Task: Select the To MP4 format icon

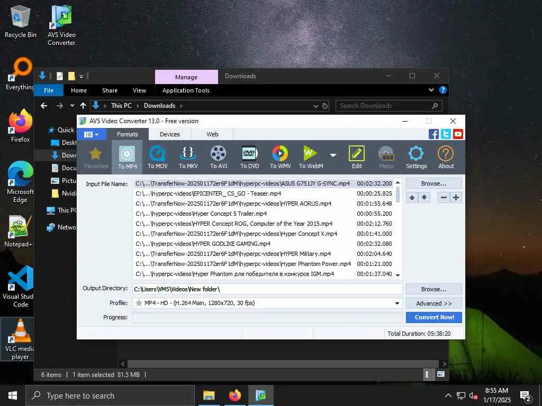Action: click(127, 158)
